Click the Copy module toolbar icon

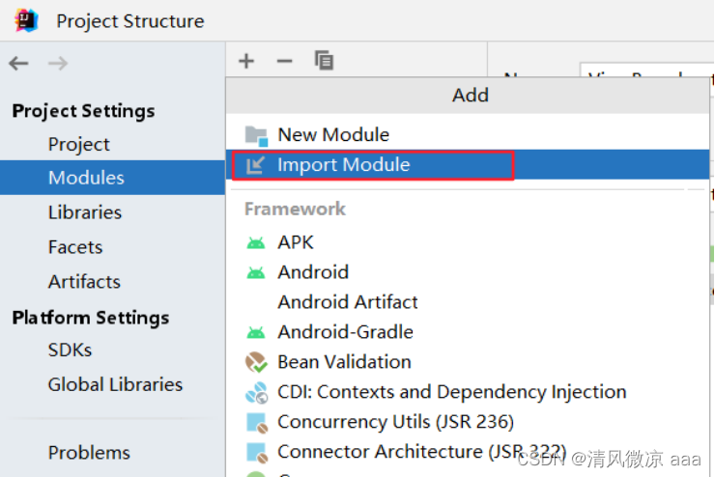coord(324,60)
